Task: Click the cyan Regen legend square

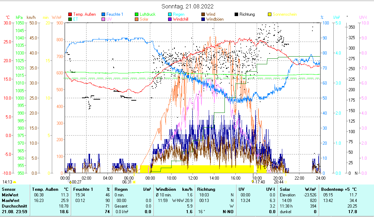Action: (170, 15)
